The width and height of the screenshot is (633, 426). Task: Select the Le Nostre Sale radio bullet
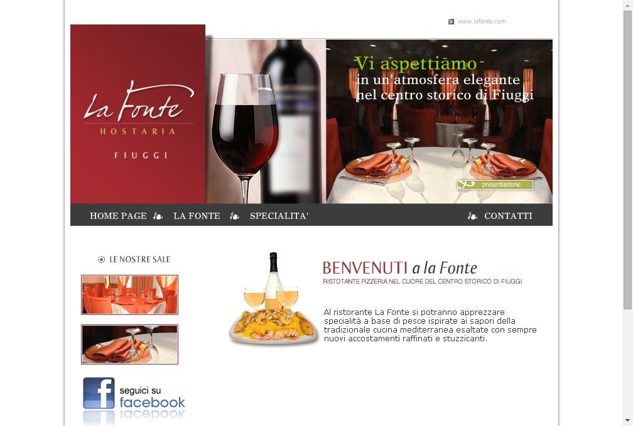(x=101, y=259)
